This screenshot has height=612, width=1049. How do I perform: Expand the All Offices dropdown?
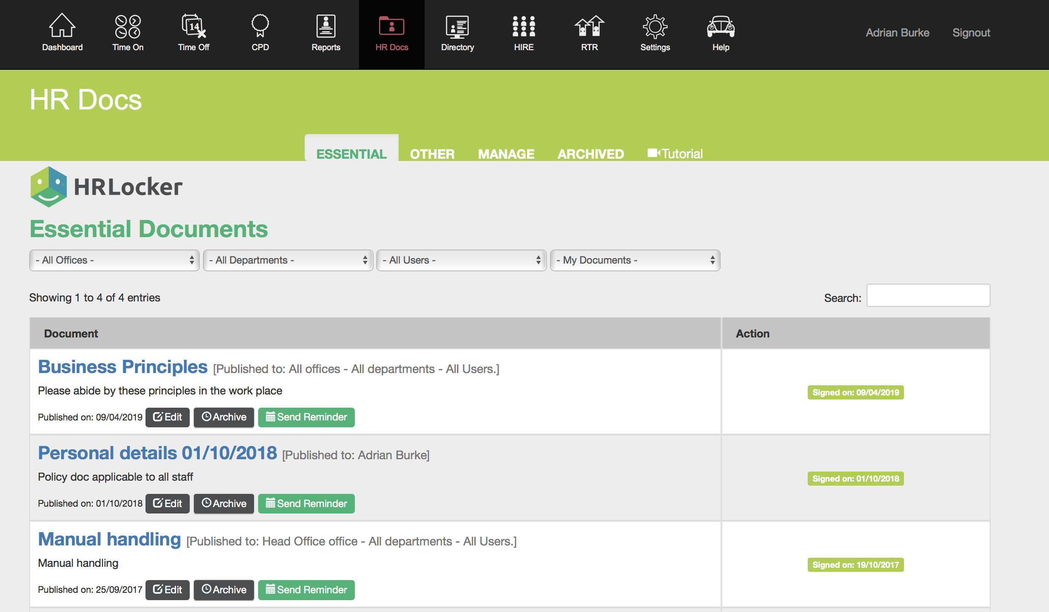click(114, 260)
